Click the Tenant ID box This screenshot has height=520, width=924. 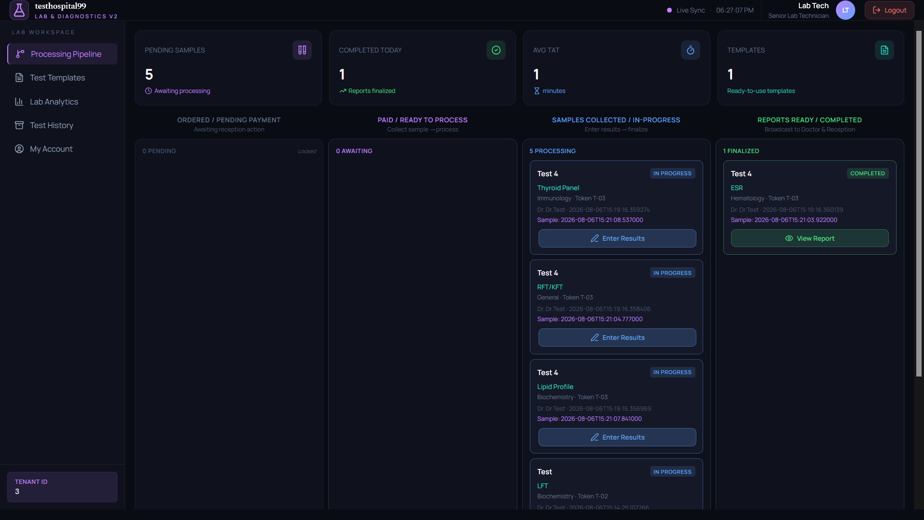click(x=62, y=487)
